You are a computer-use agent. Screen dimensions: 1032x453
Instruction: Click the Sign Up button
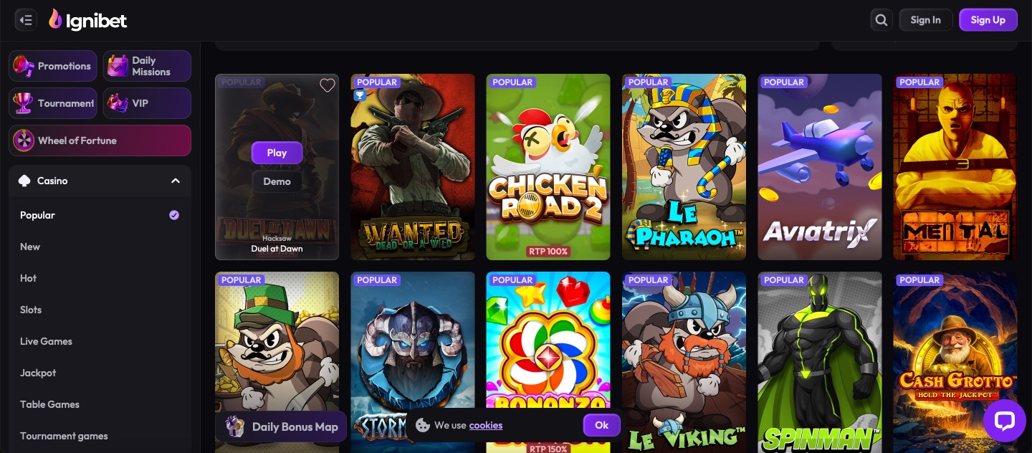click(988, 20)
